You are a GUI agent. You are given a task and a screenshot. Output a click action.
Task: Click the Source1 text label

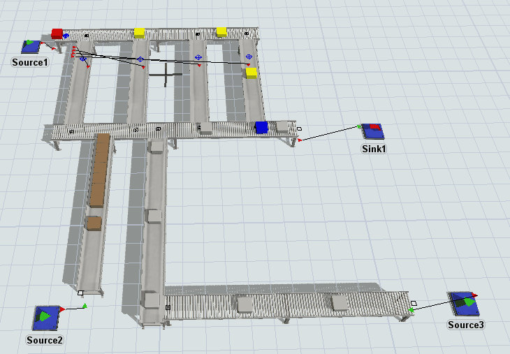coord(30,62)
